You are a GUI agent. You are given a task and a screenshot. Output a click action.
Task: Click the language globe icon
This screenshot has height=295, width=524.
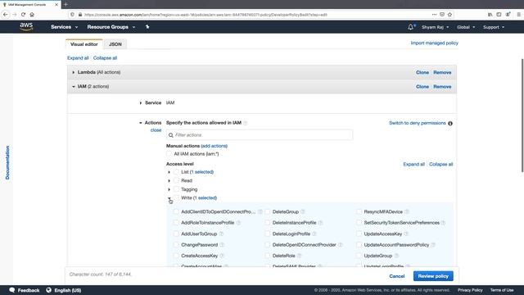49,290
